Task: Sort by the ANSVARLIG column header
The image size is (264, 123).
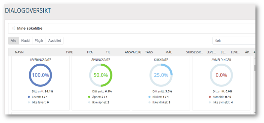Action: [x=133, y=52]
